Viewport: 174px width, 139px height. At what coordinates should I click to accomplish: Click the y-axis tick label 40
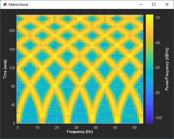tap(13, 105)
